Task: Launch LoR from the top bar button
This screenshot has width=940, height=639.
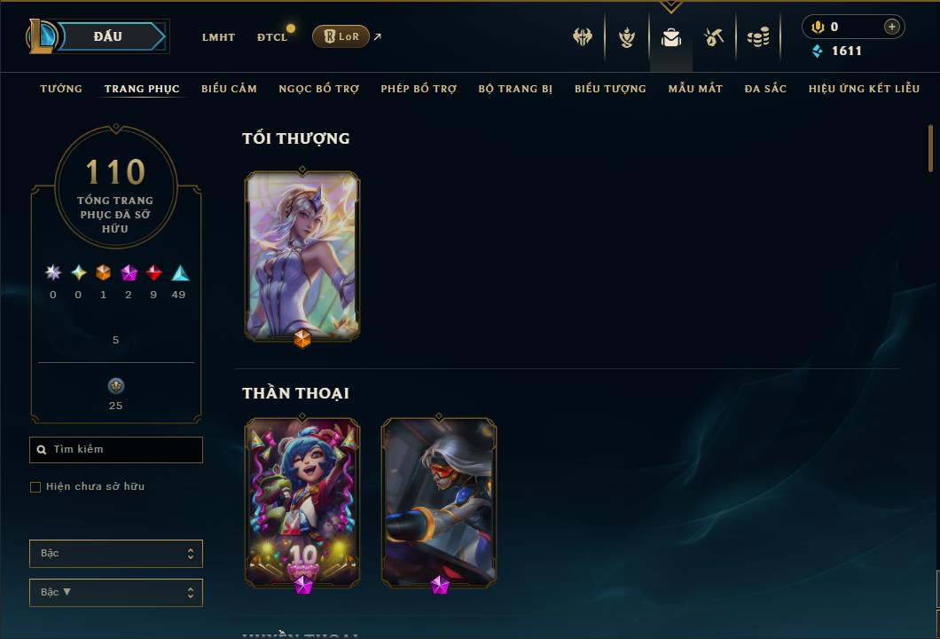Action: coord(341,36)
